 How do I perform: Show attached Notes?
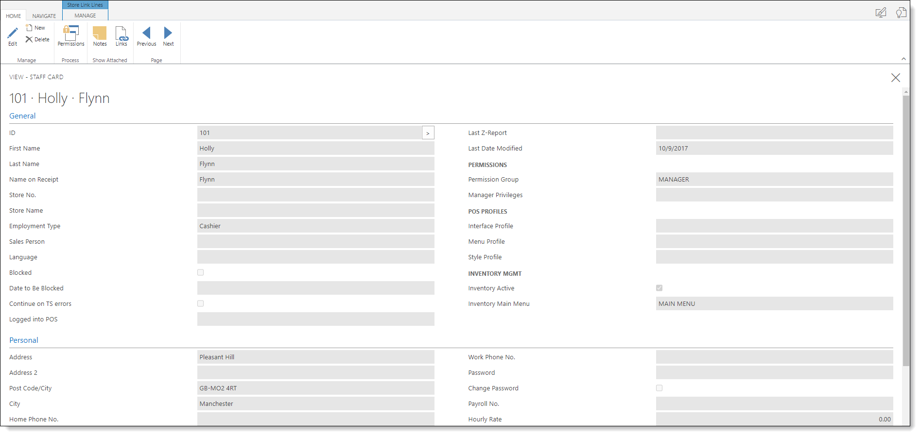[x=100, y=34]
